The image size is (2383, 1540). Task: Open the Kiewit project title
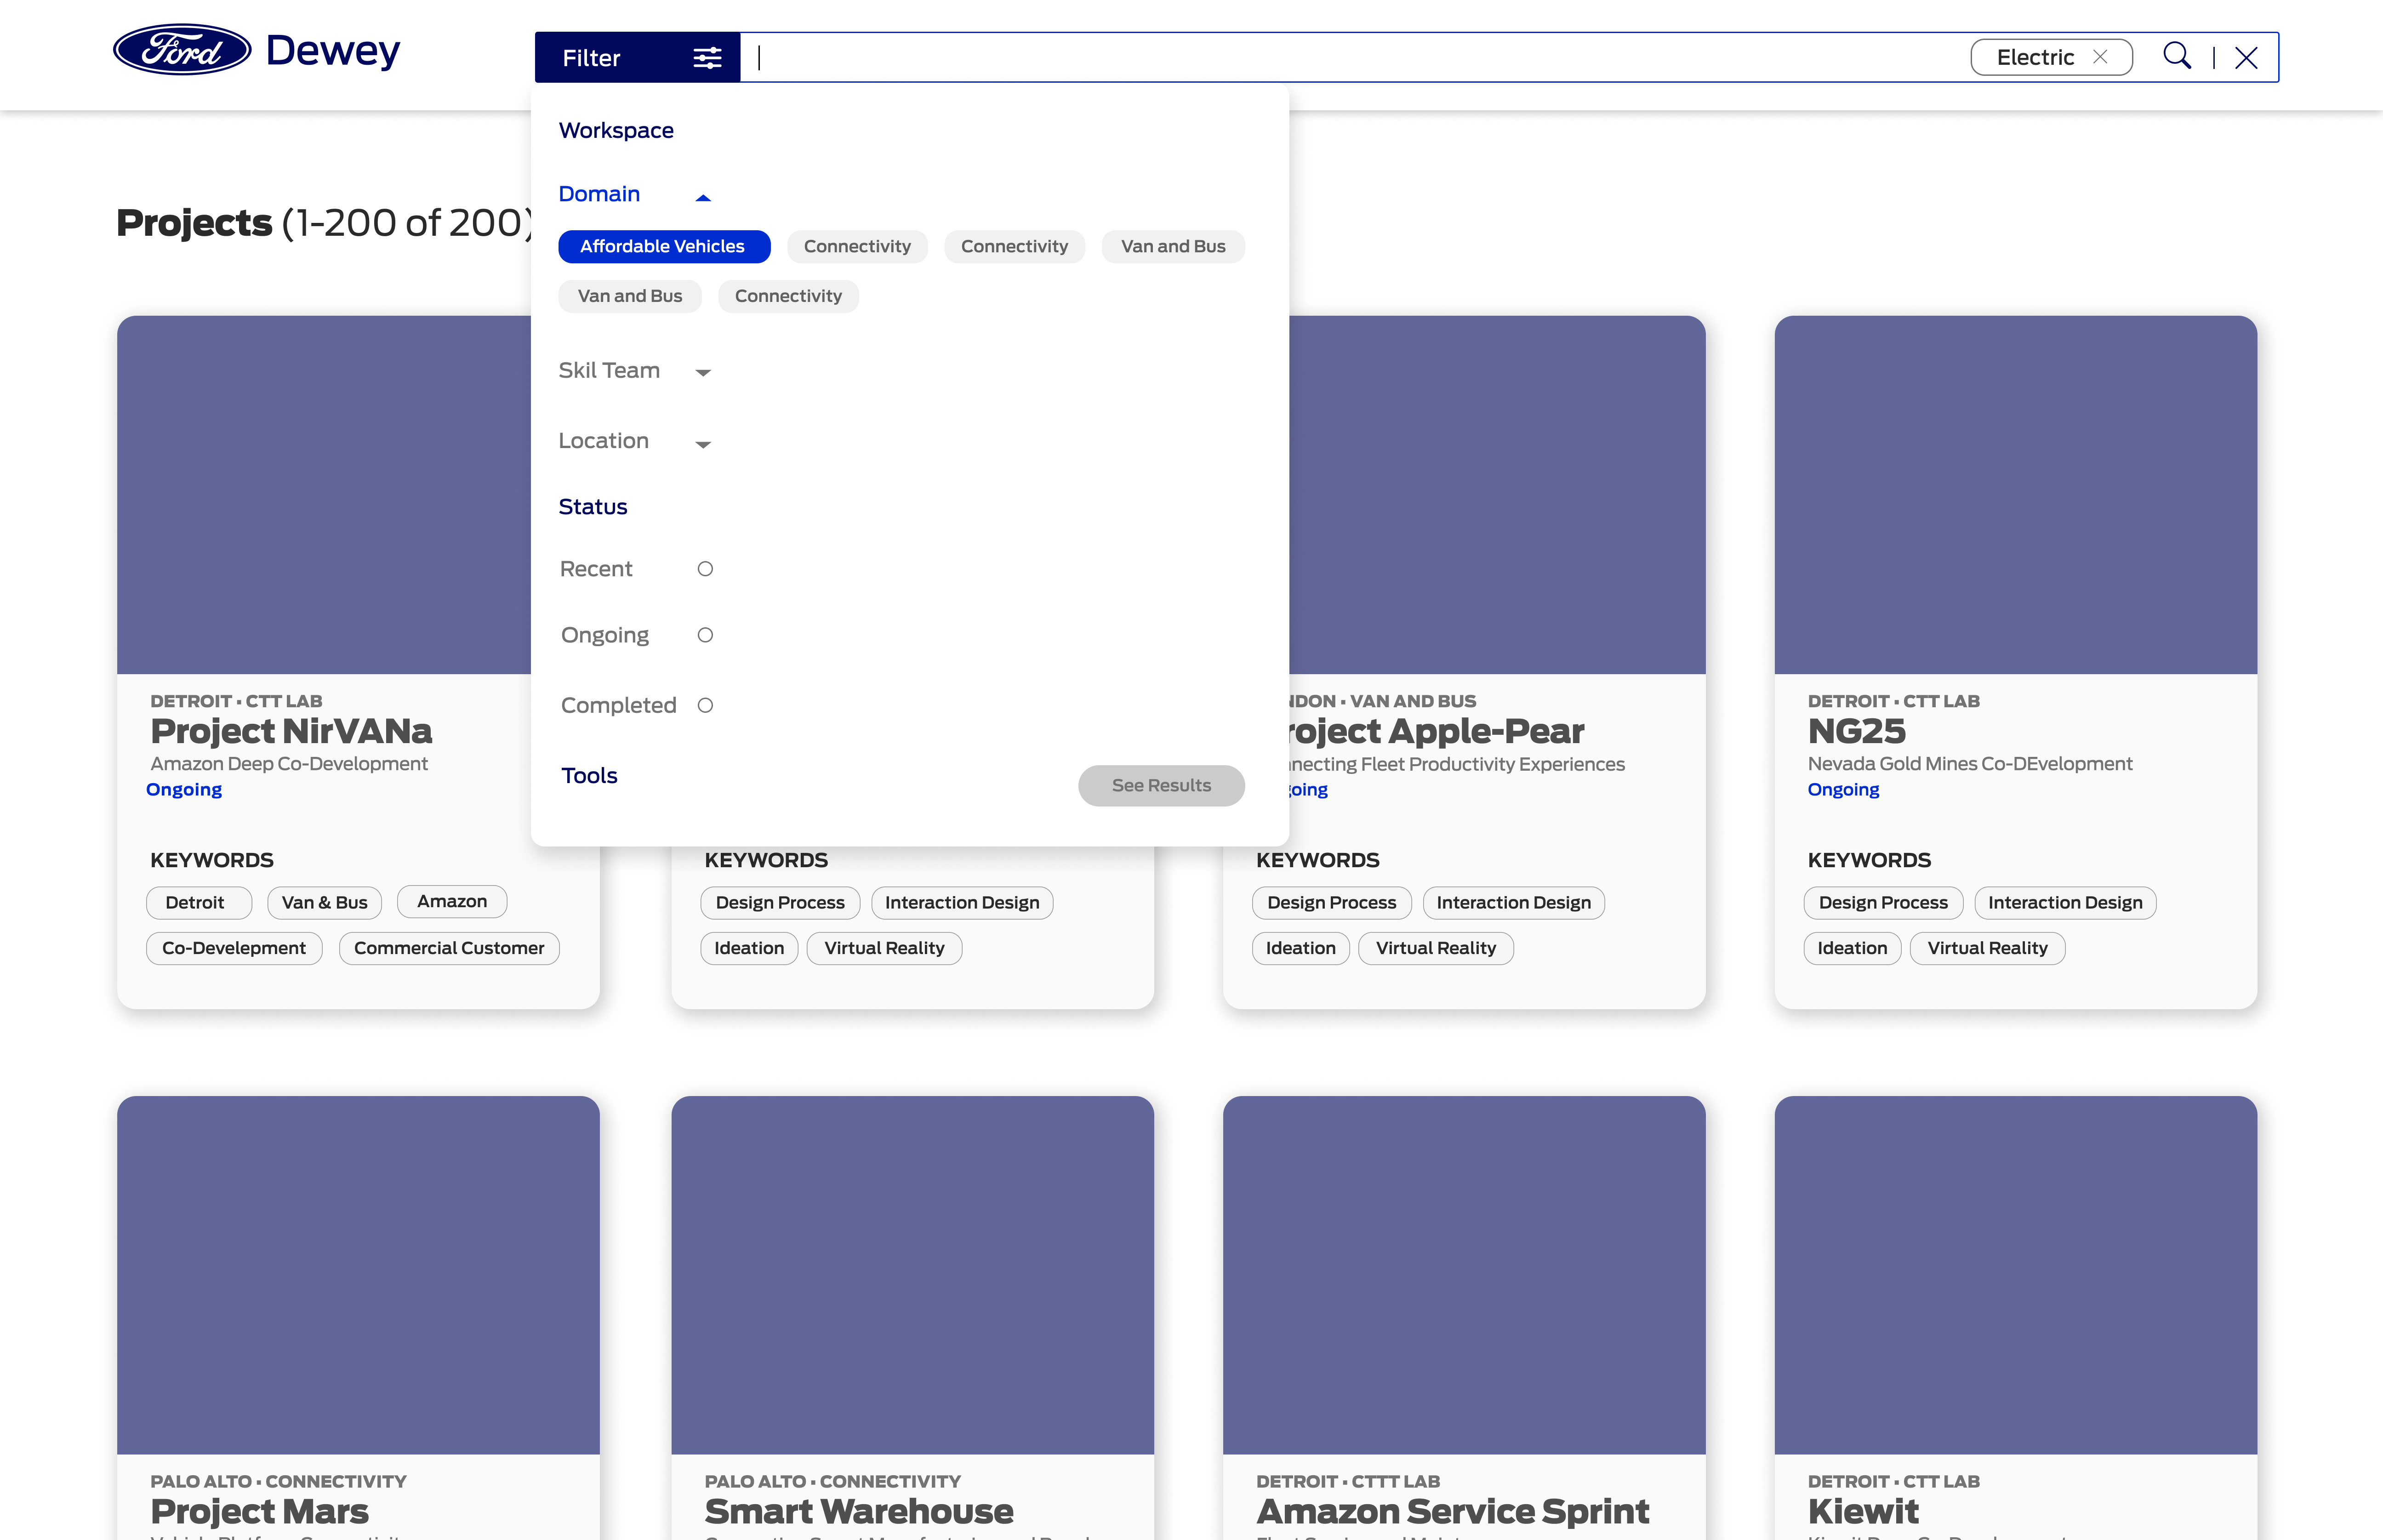tap(1863, 1511)
